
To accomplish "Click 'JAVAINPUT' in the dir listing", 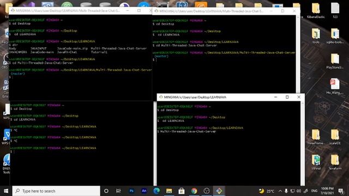I will click(39, 48).
